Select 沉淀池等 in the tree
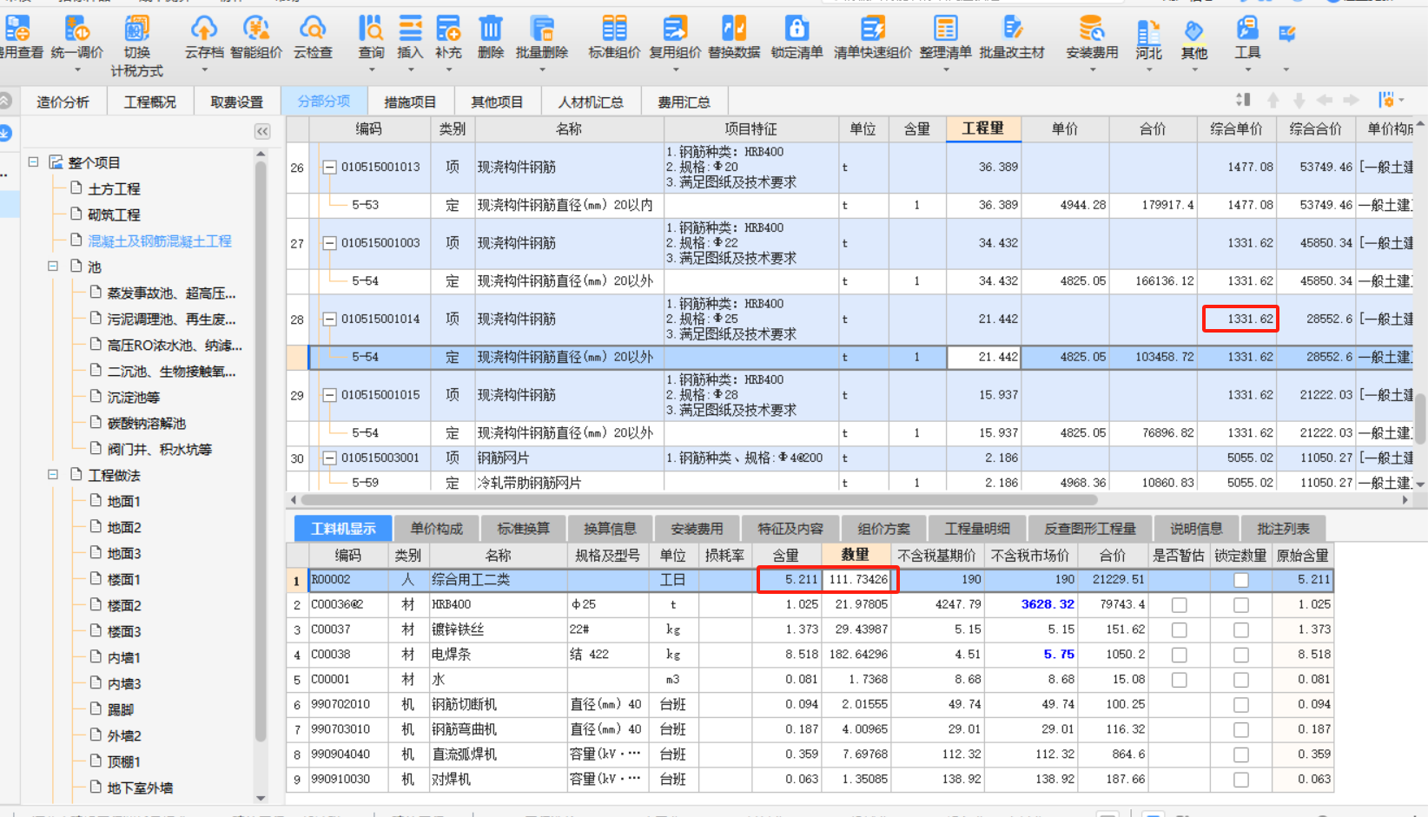Screen dimensions: 1428x817 point(134,397)
